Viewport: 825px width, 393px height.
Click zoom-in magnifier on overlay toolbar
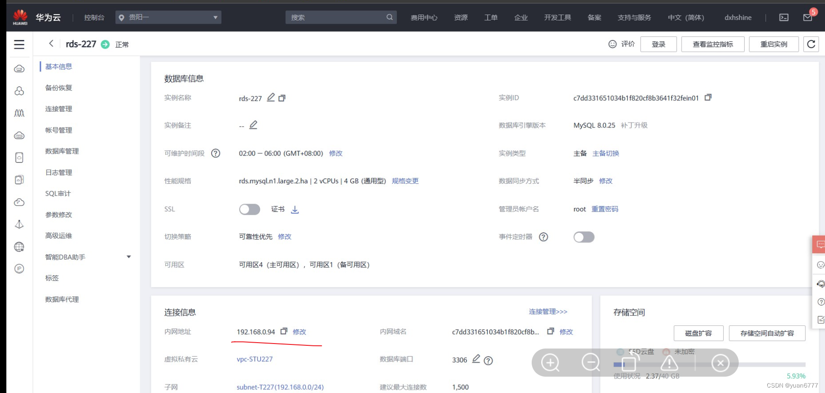[x=550, y=363]
